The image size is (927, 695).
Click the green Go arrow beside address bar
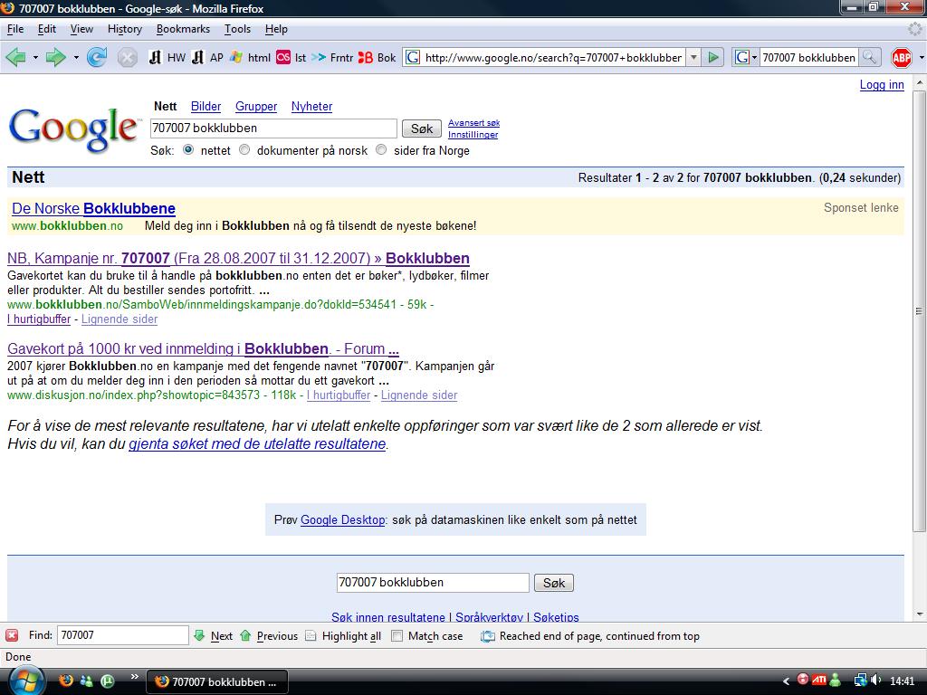coord(713,57)
